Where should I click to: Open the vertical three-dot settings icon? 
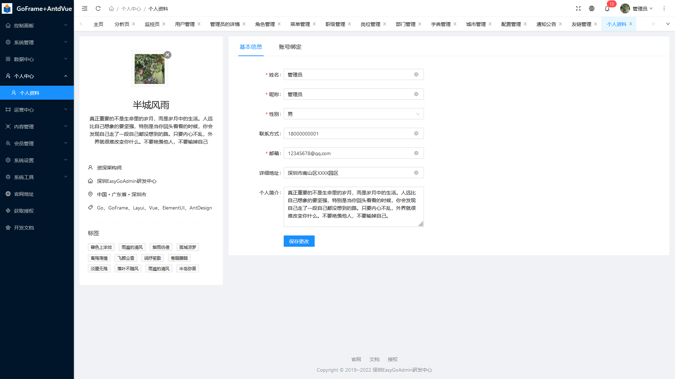[x=664, y=8]
